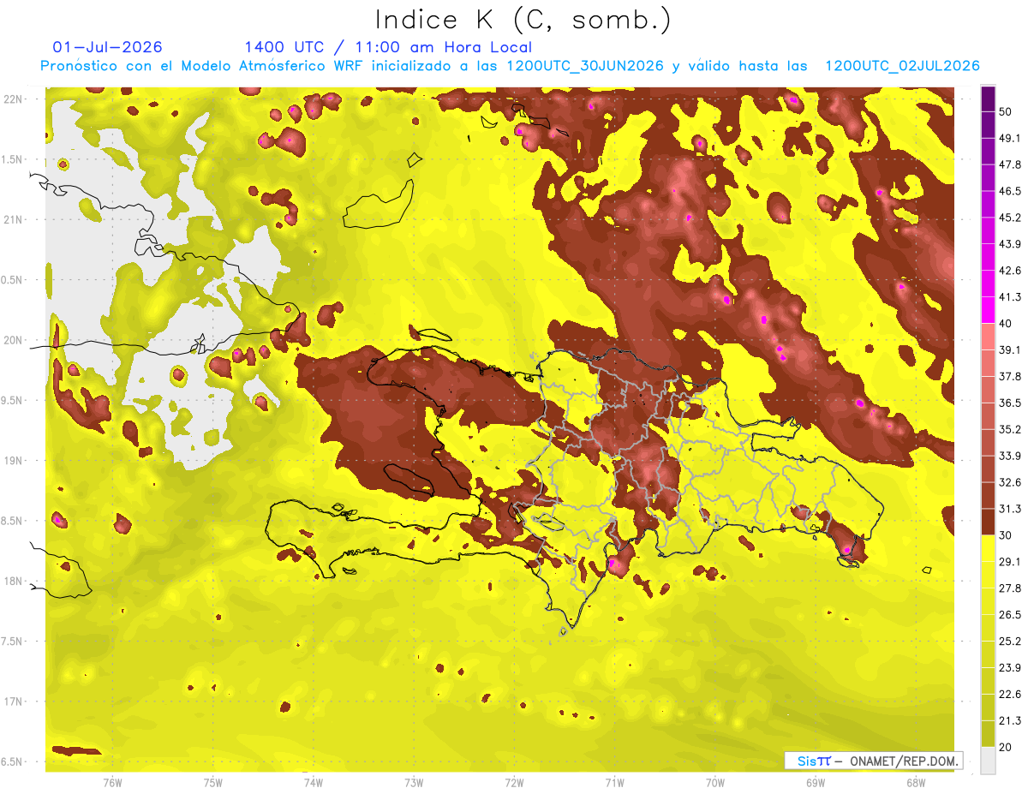This screenshot has height=794, width=1028.
Task: Click the '72W' longitude label
Action: 514,784
